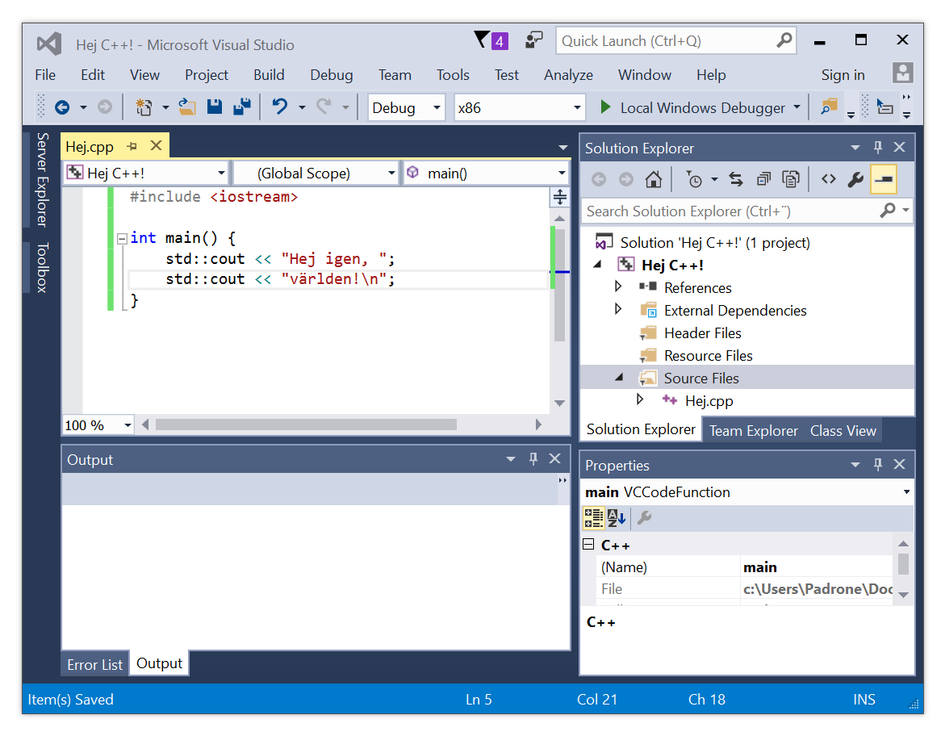Click the Save All icon
Viewport: 945px width, 736px height.
242,107
